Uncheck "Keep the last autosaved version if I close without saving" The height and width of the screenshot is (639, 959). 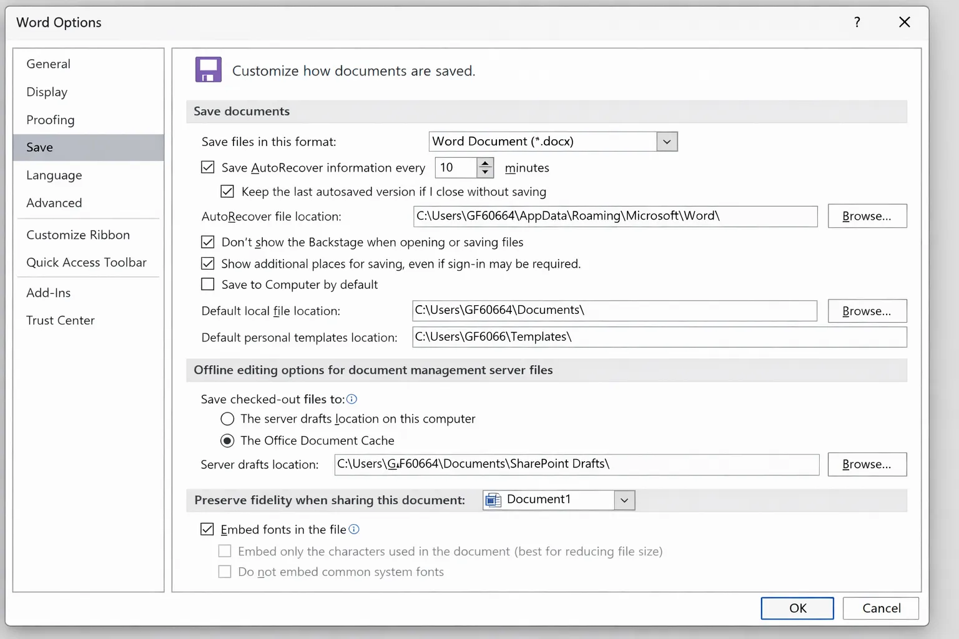[227, 191]
